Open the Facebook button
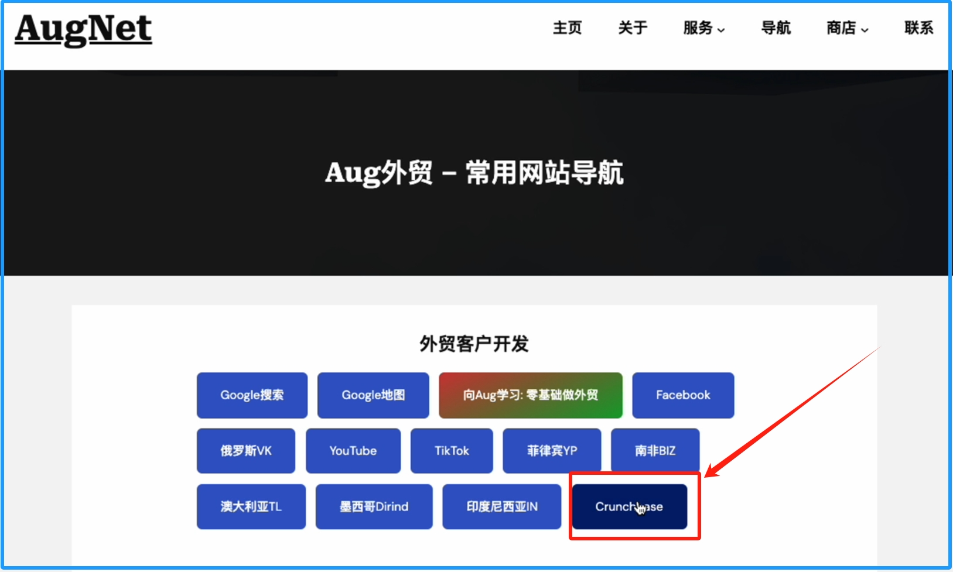 (683, 395)
